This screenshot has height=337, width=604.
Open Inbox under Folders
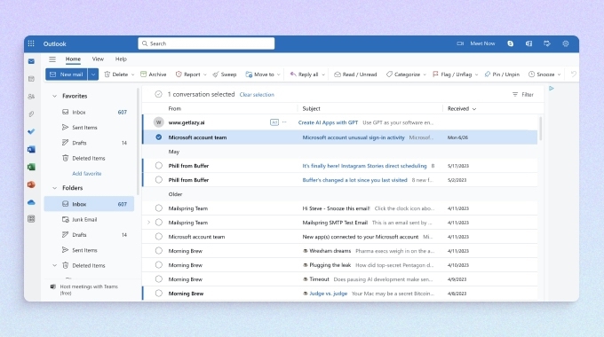tap(89, 204)
